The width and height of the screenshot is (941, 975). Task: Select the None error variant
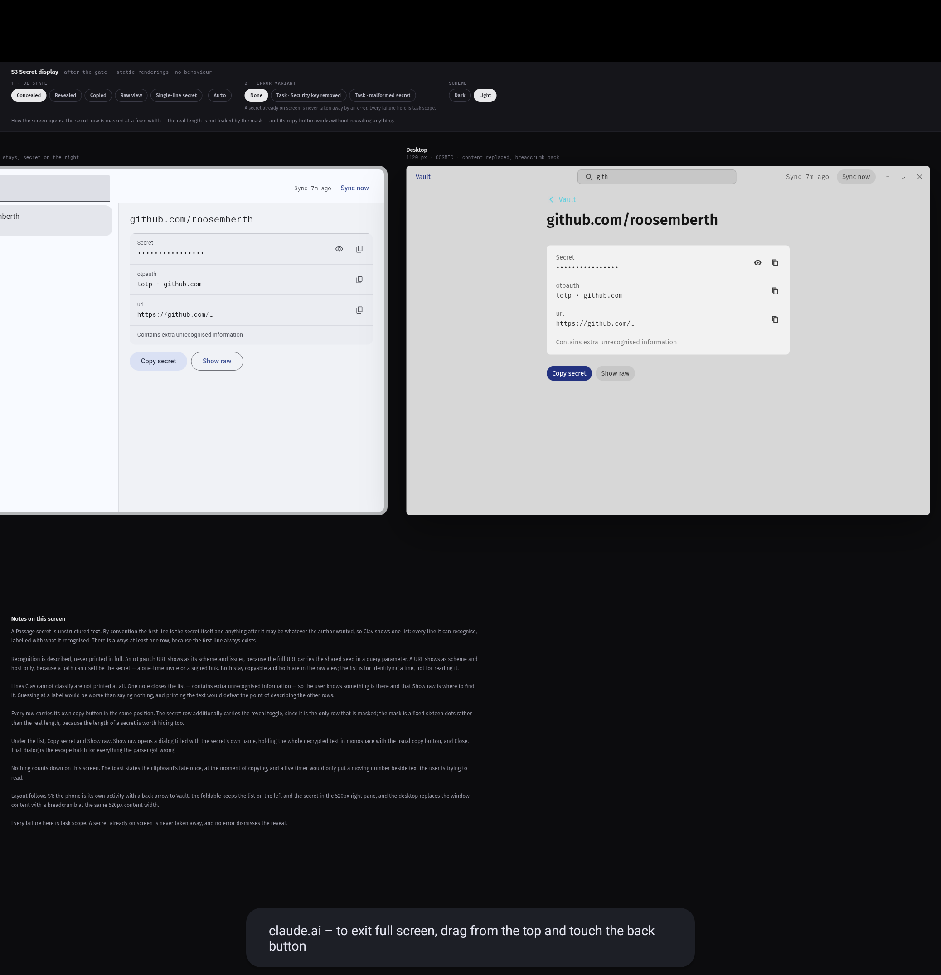click(256, 96)
